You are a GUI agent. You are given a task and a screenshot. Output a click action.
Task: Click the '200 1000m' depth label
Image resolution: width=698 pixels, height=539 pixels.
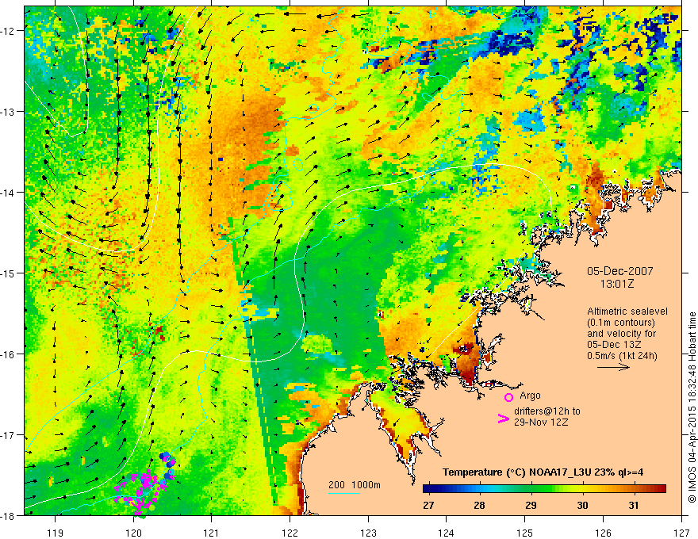355,485
